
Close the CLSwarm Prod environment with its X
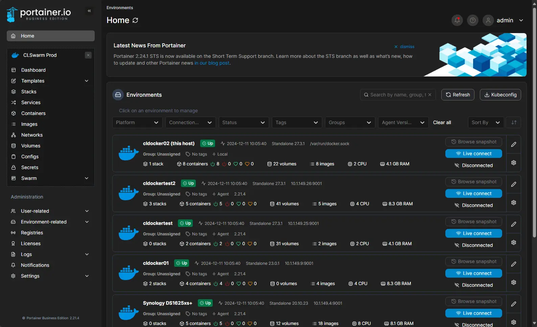pos(88,55)
